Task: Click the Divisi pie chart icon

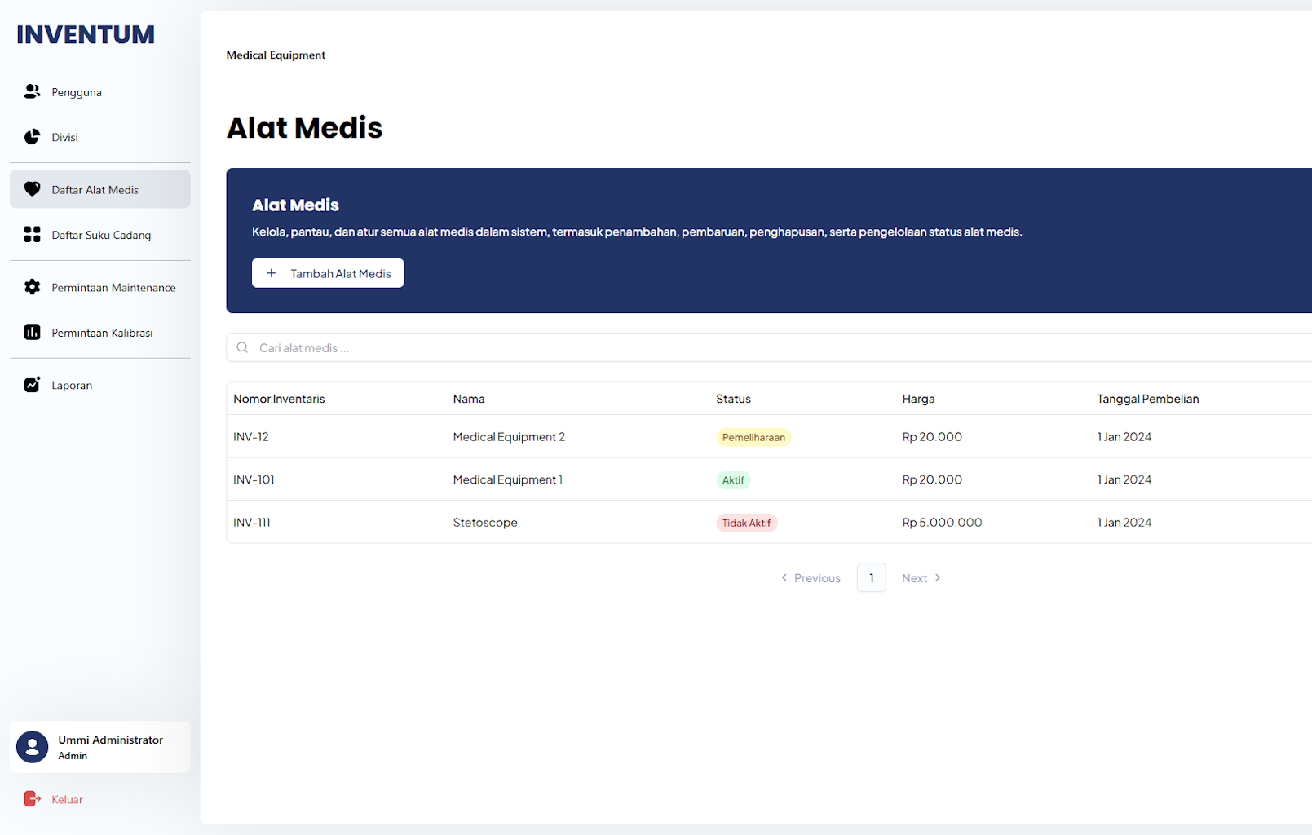Action: click(32, 137)
